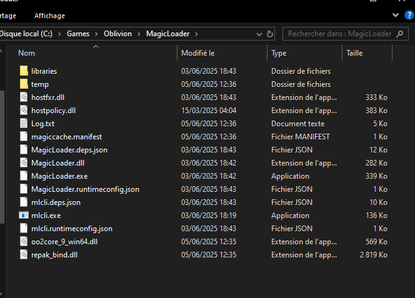415x298 pixels.
Task: Select the MagicLoader.exe file icon
Action: pyautogui.click(x=24, y=176)
